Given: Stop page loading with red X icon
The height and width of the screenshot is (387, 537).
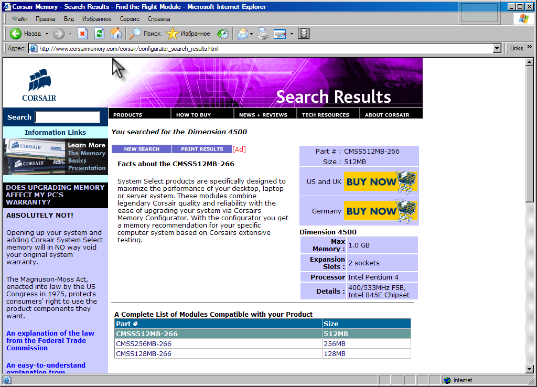Looking at the screenshot, I should (x=82, y=34).
